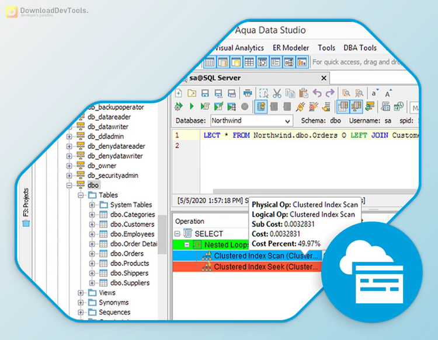Click the Select All dashed-rectangle icon
Viewport: 438px width, 340px height.
point(263,93)
